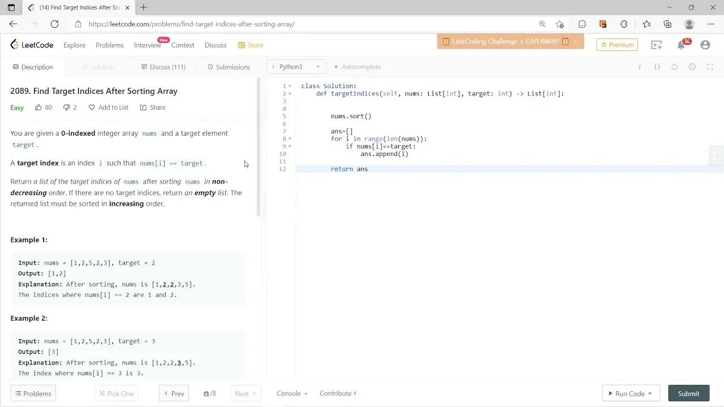
Task: Place cursor on 'return ans' code line
Action: pyautogui.click(x=349, y=169)
